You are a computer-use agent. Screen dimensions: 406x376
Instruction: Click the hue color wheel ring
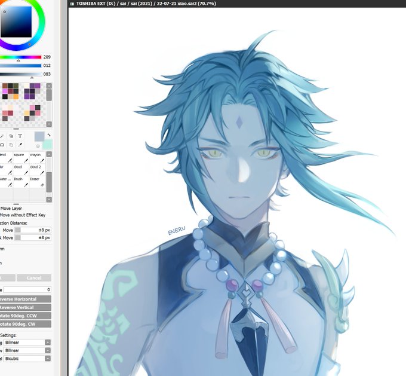(x=42, y=22)
